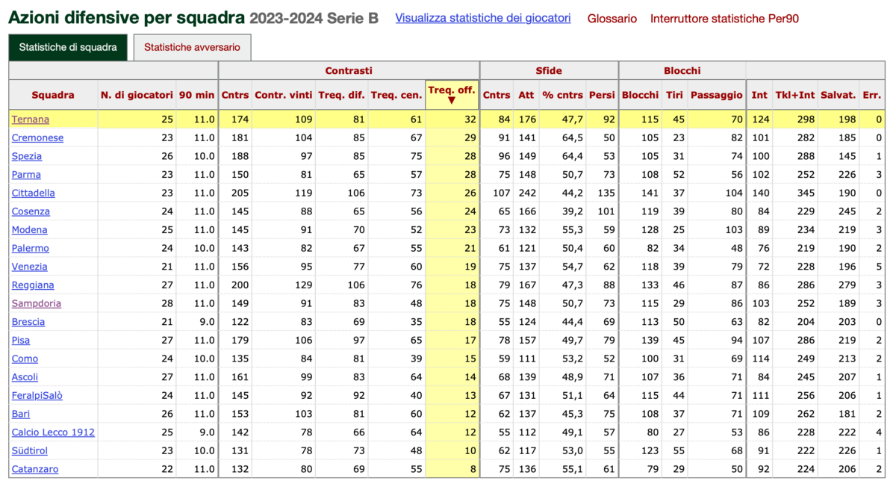Screen dimensions: 896x487
Task: Open the Modena team link
Action: pyautogui.click(x=29, y=230)
